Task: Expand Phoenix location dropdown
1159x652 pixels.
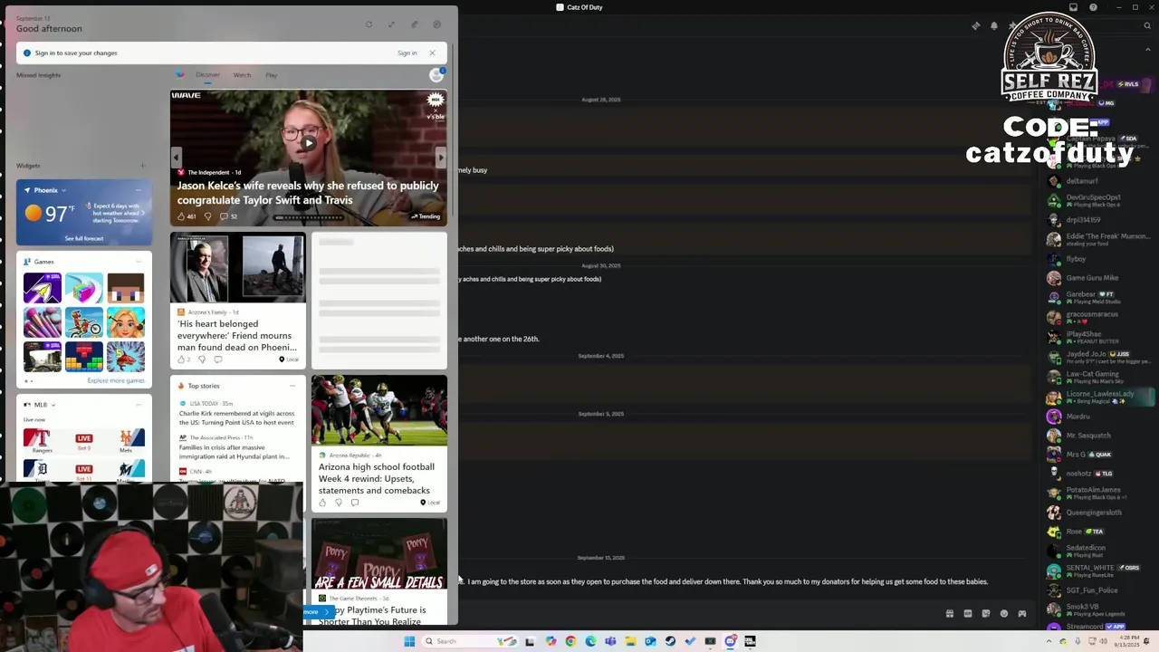Action: pyautogui.click(x=64, y=190)
